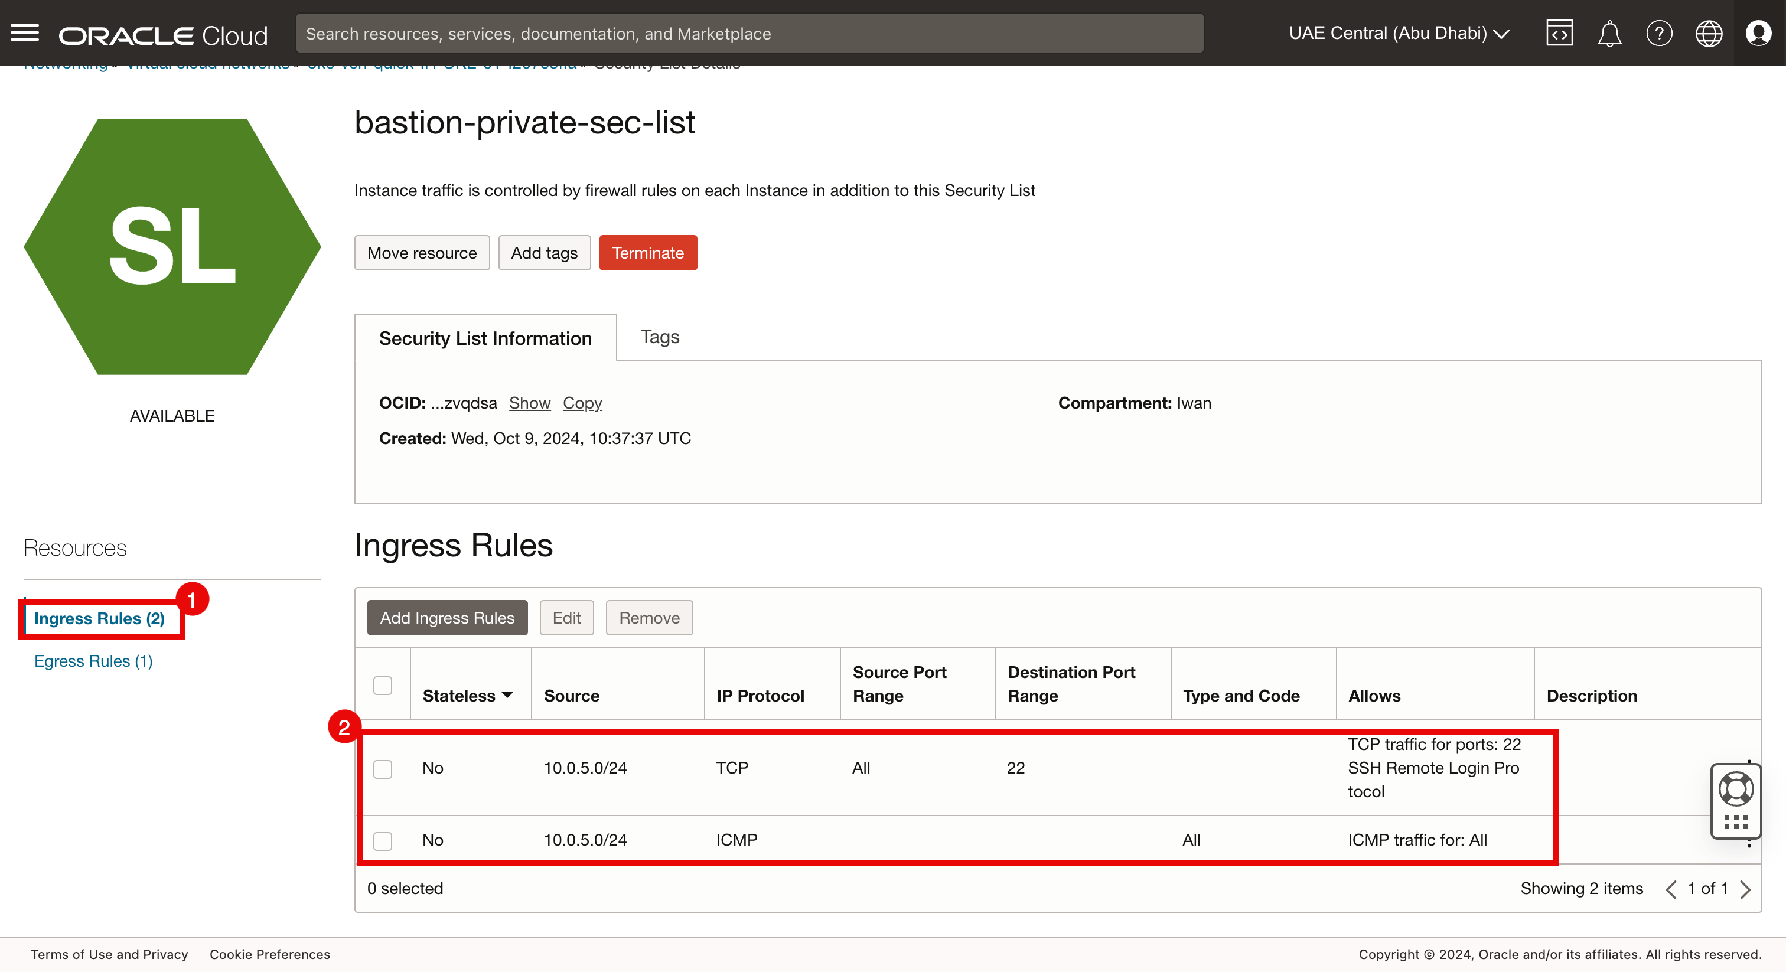Focus the search resources input field

(x=749, y=33)
